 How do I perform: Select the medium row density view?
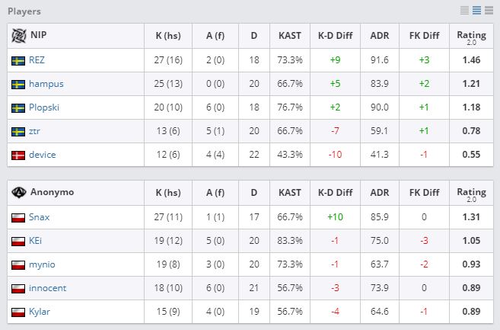[x=477, y=11]
